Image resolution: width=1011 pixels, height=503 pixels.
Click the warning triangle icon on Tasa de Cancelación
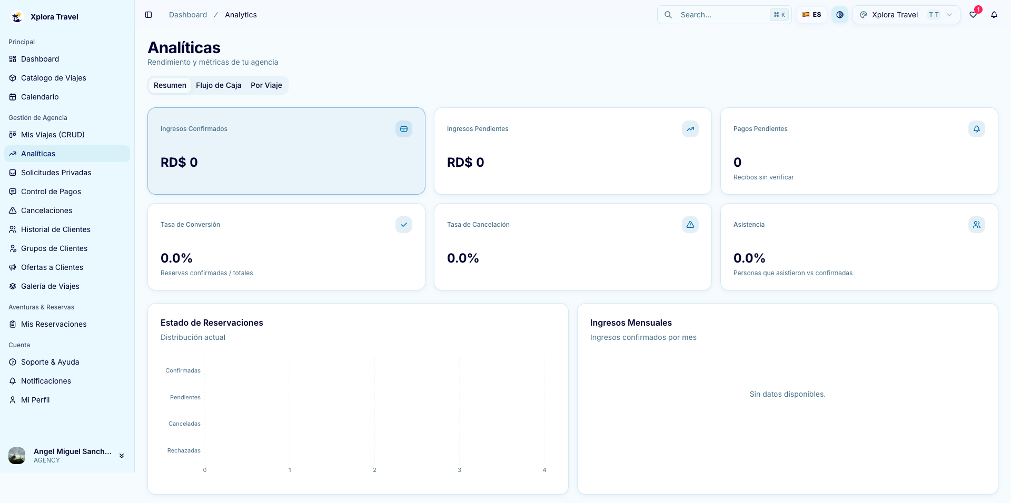pos(690,225)
